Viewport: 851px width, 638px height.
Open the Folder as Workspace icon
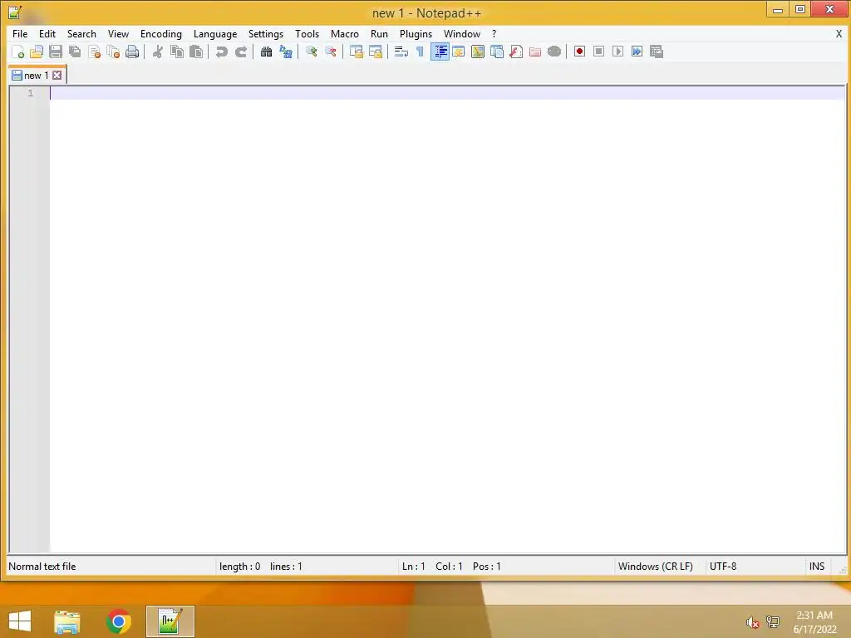tap(535, 52)
